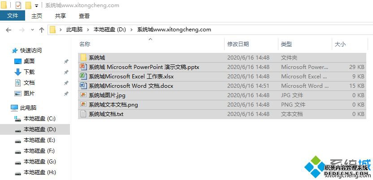Click the PNG 文件 type cell
The image size is (373, 180).
[293, 104]
